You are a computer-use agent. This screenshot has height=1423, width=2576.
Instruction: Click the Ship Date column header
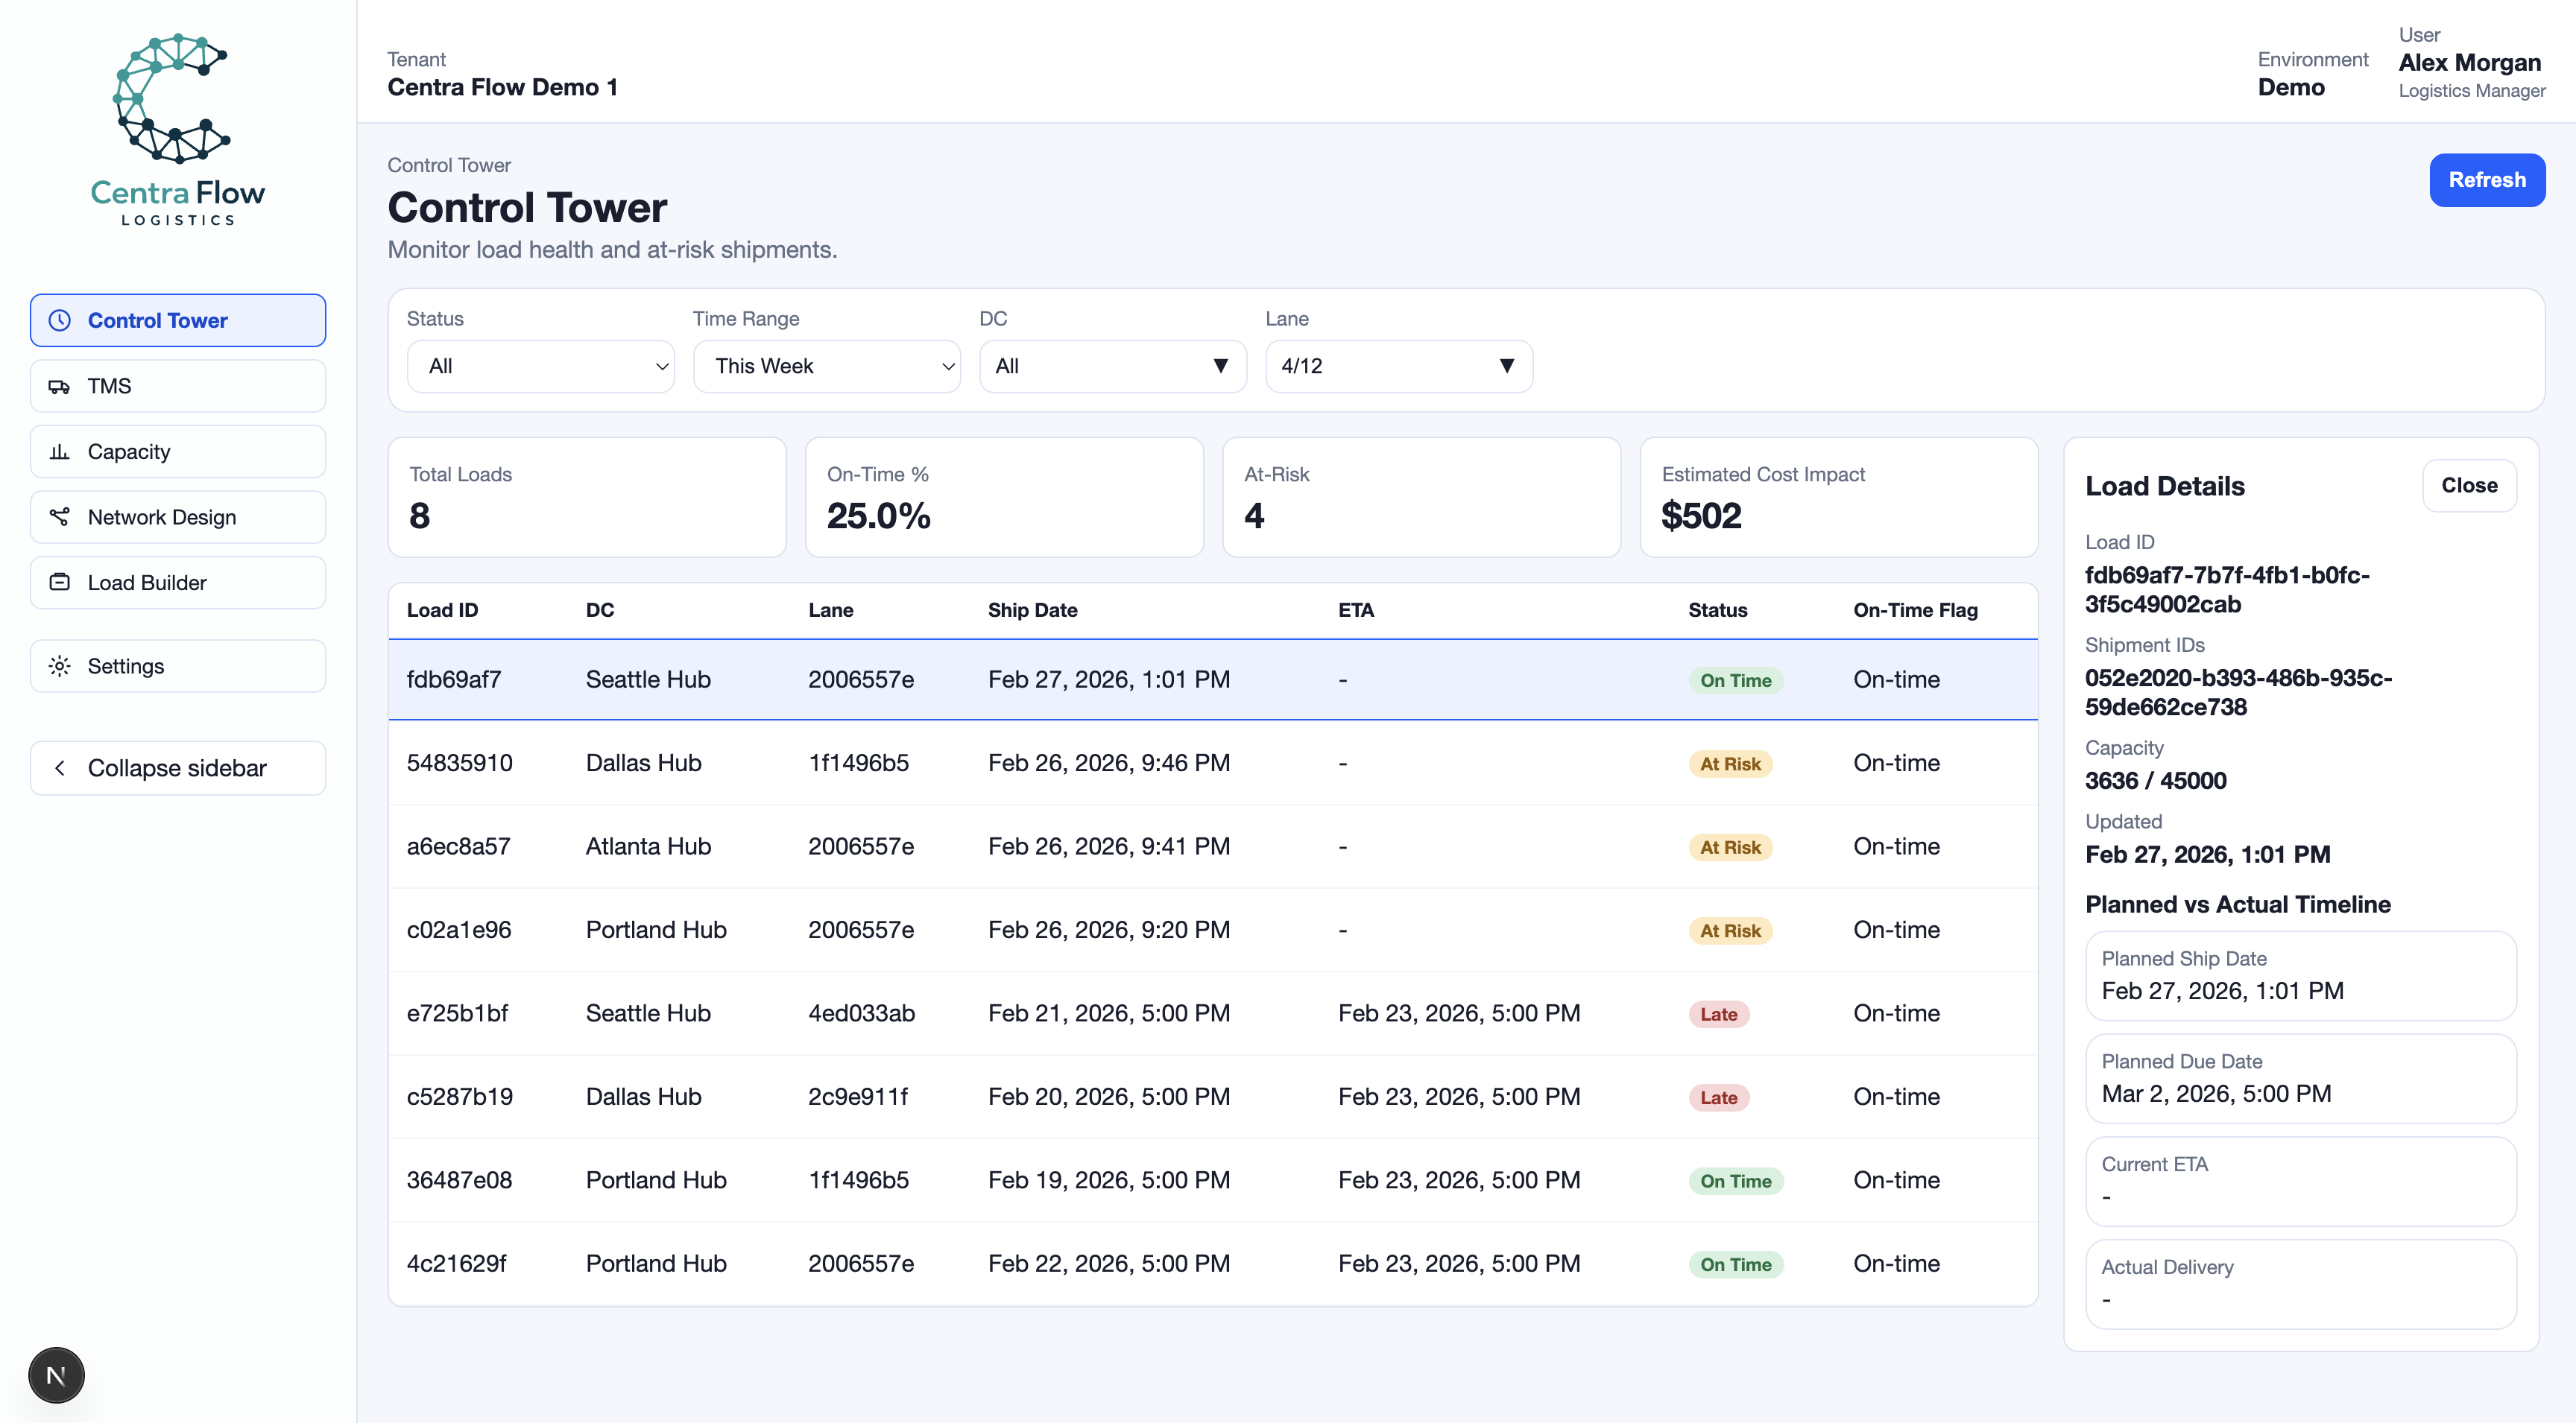(1032, 611)
